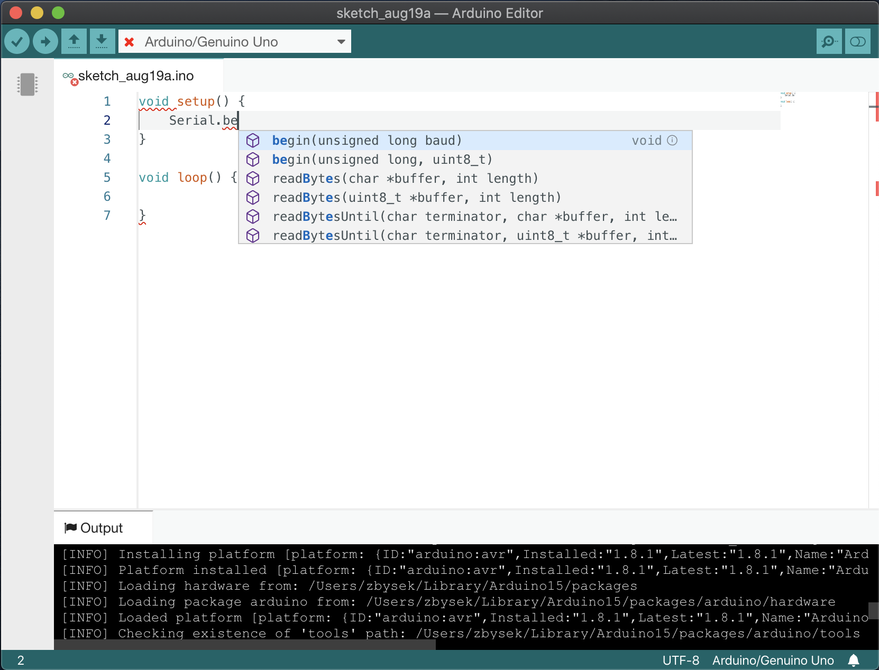Click UTF-8 encoding in status bar

pos(681,660)
